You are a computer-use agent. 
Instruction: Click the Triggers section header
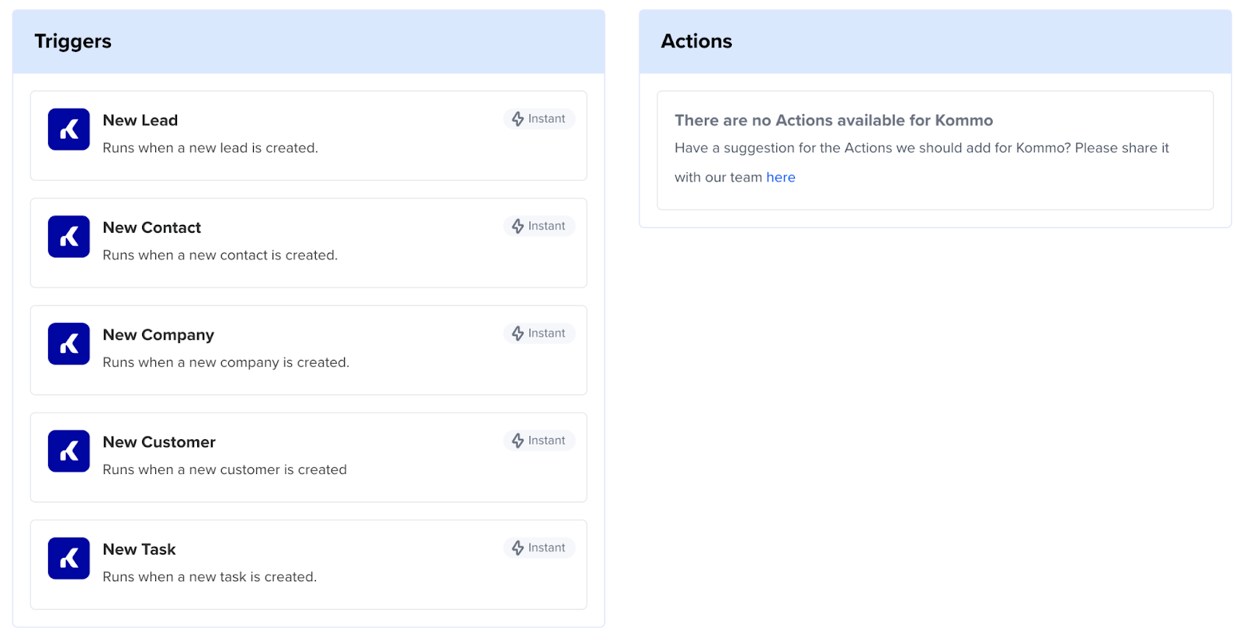[73, 41]
